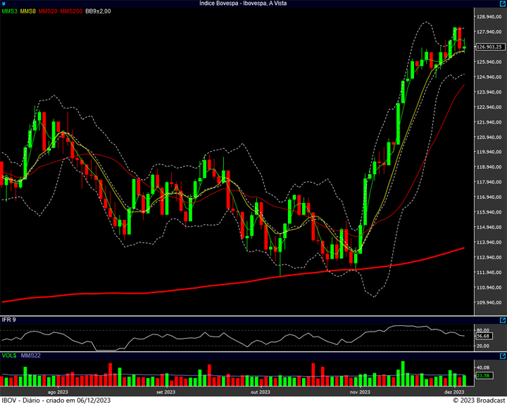Screen dimensions: 507x404
Task: Click the VOL$ volume indicator label
Action: click(x=9, y=356)
